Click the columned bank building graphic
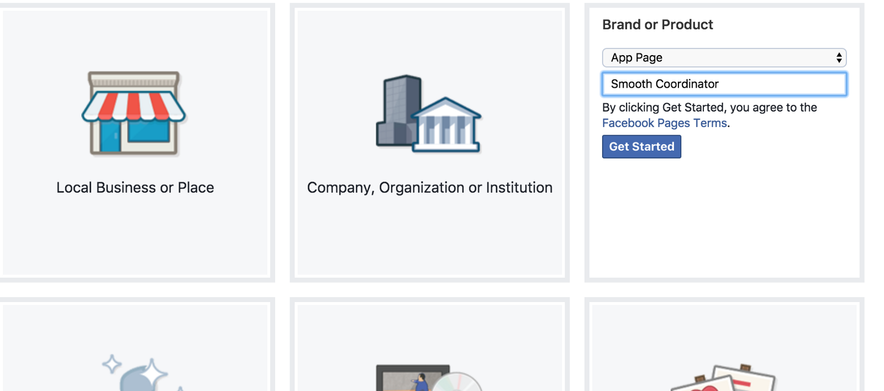 click(x=446, y=126)
